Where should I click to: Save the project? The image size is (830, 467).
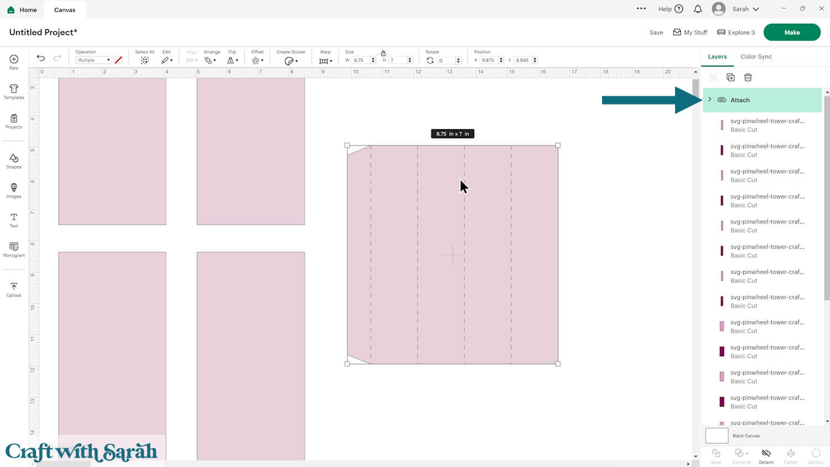point(656,33)
